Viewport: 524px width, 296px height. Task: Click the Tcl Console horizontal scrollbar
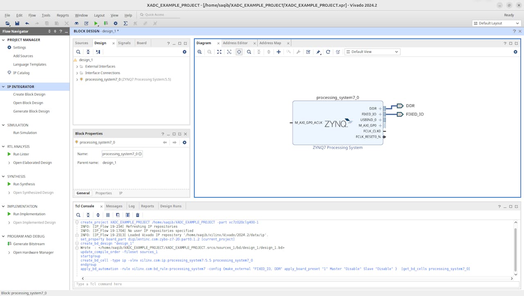coord(297,278)
